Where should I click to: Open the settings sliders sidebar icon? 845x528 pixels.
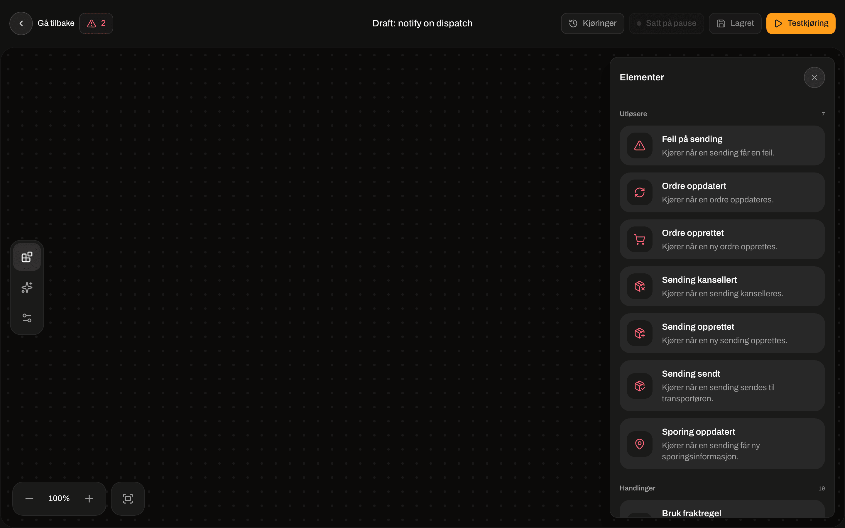point(27,318)
